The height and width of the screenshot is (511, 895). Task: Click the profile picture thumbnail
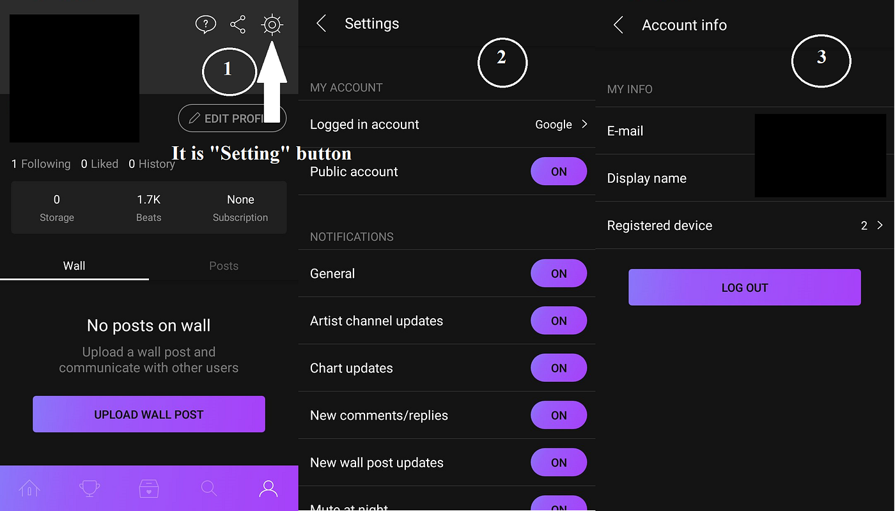74,78
